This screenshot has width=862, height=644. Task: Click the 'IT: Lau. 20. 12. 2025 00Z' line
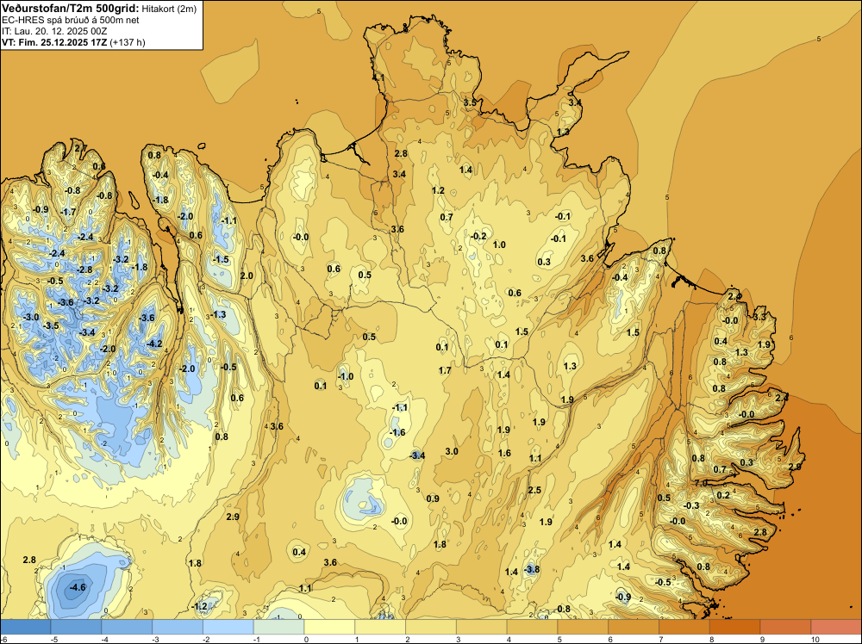pyautogui.click(x=54, y=31)
